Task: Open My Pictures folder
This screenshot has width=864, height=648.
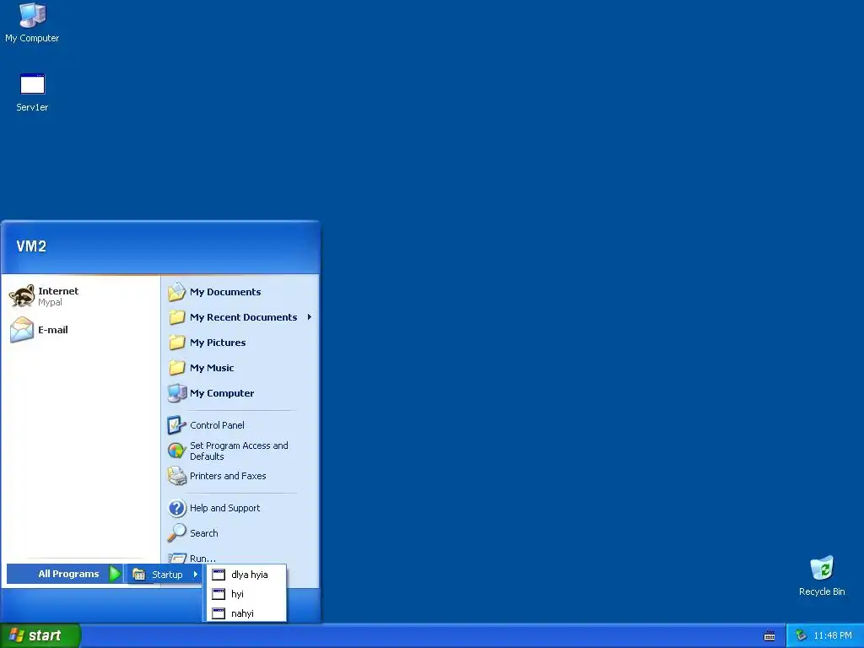Action: click(240, 343)
